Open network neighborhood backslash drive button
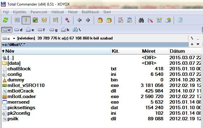 pos(77,30)
